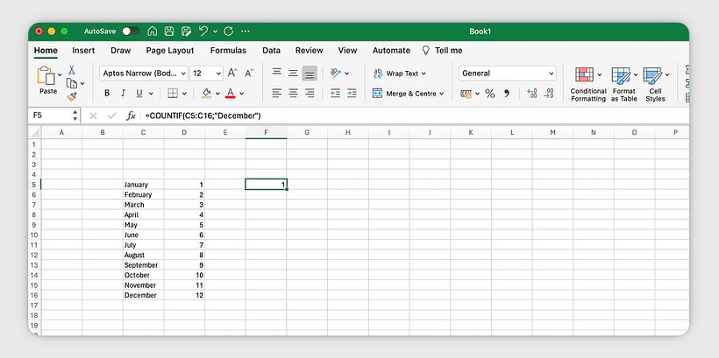Click the Increase Decimal icon
This screenshot has width=719, height=358.
(x=532, y=94)
